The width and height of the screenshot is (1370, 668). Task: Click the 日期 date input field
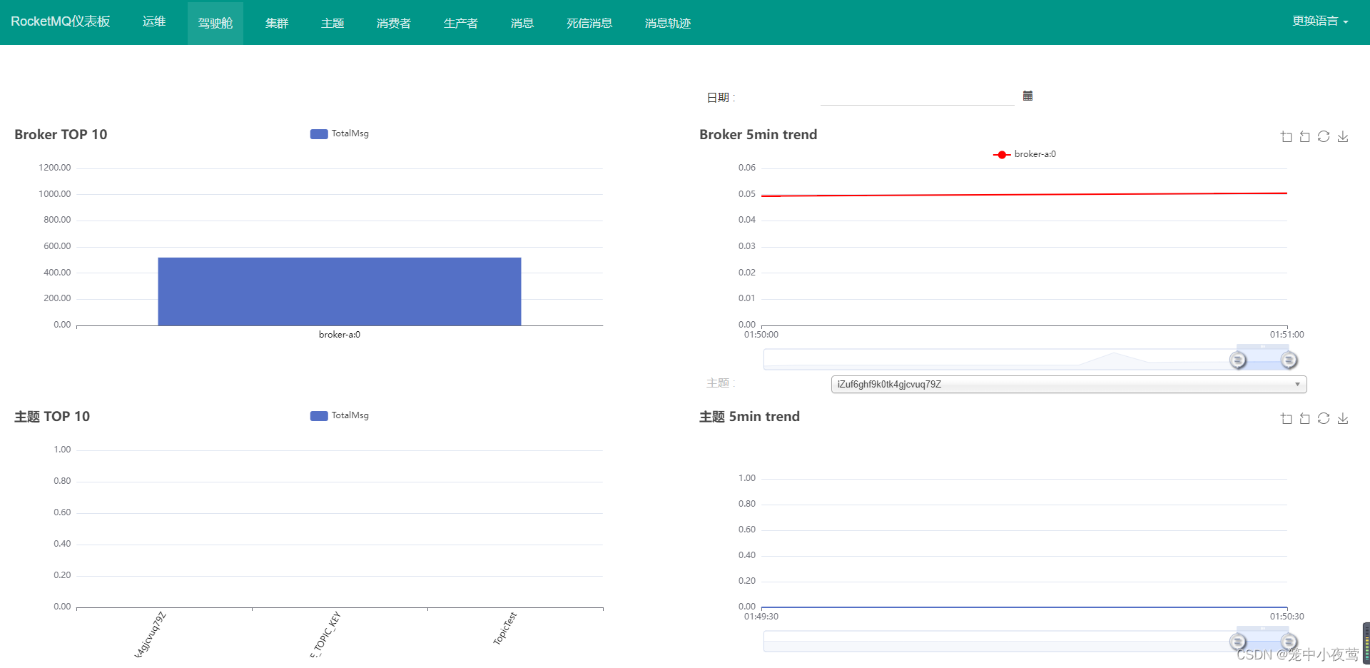click(x=917, y=96)
